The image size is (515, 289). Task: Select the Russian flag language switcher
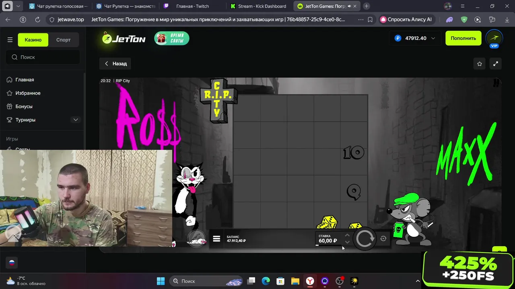(12, 263)
